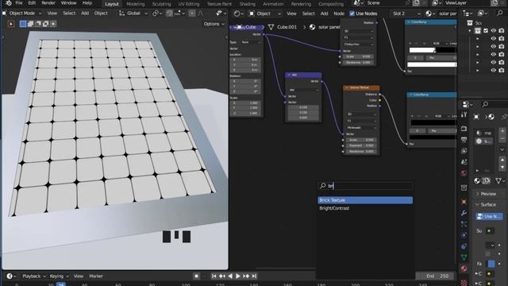508x286 pixels.
Task: Open the pivot point dropdown
Action: point(157,14)
